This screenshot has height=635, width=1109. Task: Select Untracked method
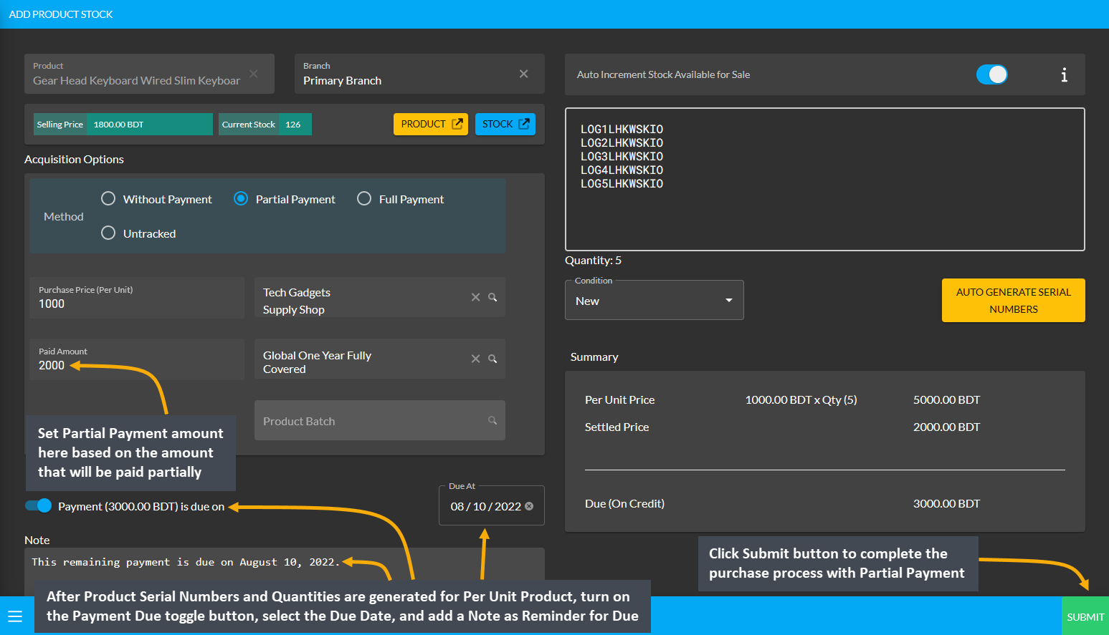tap(108, 233)
